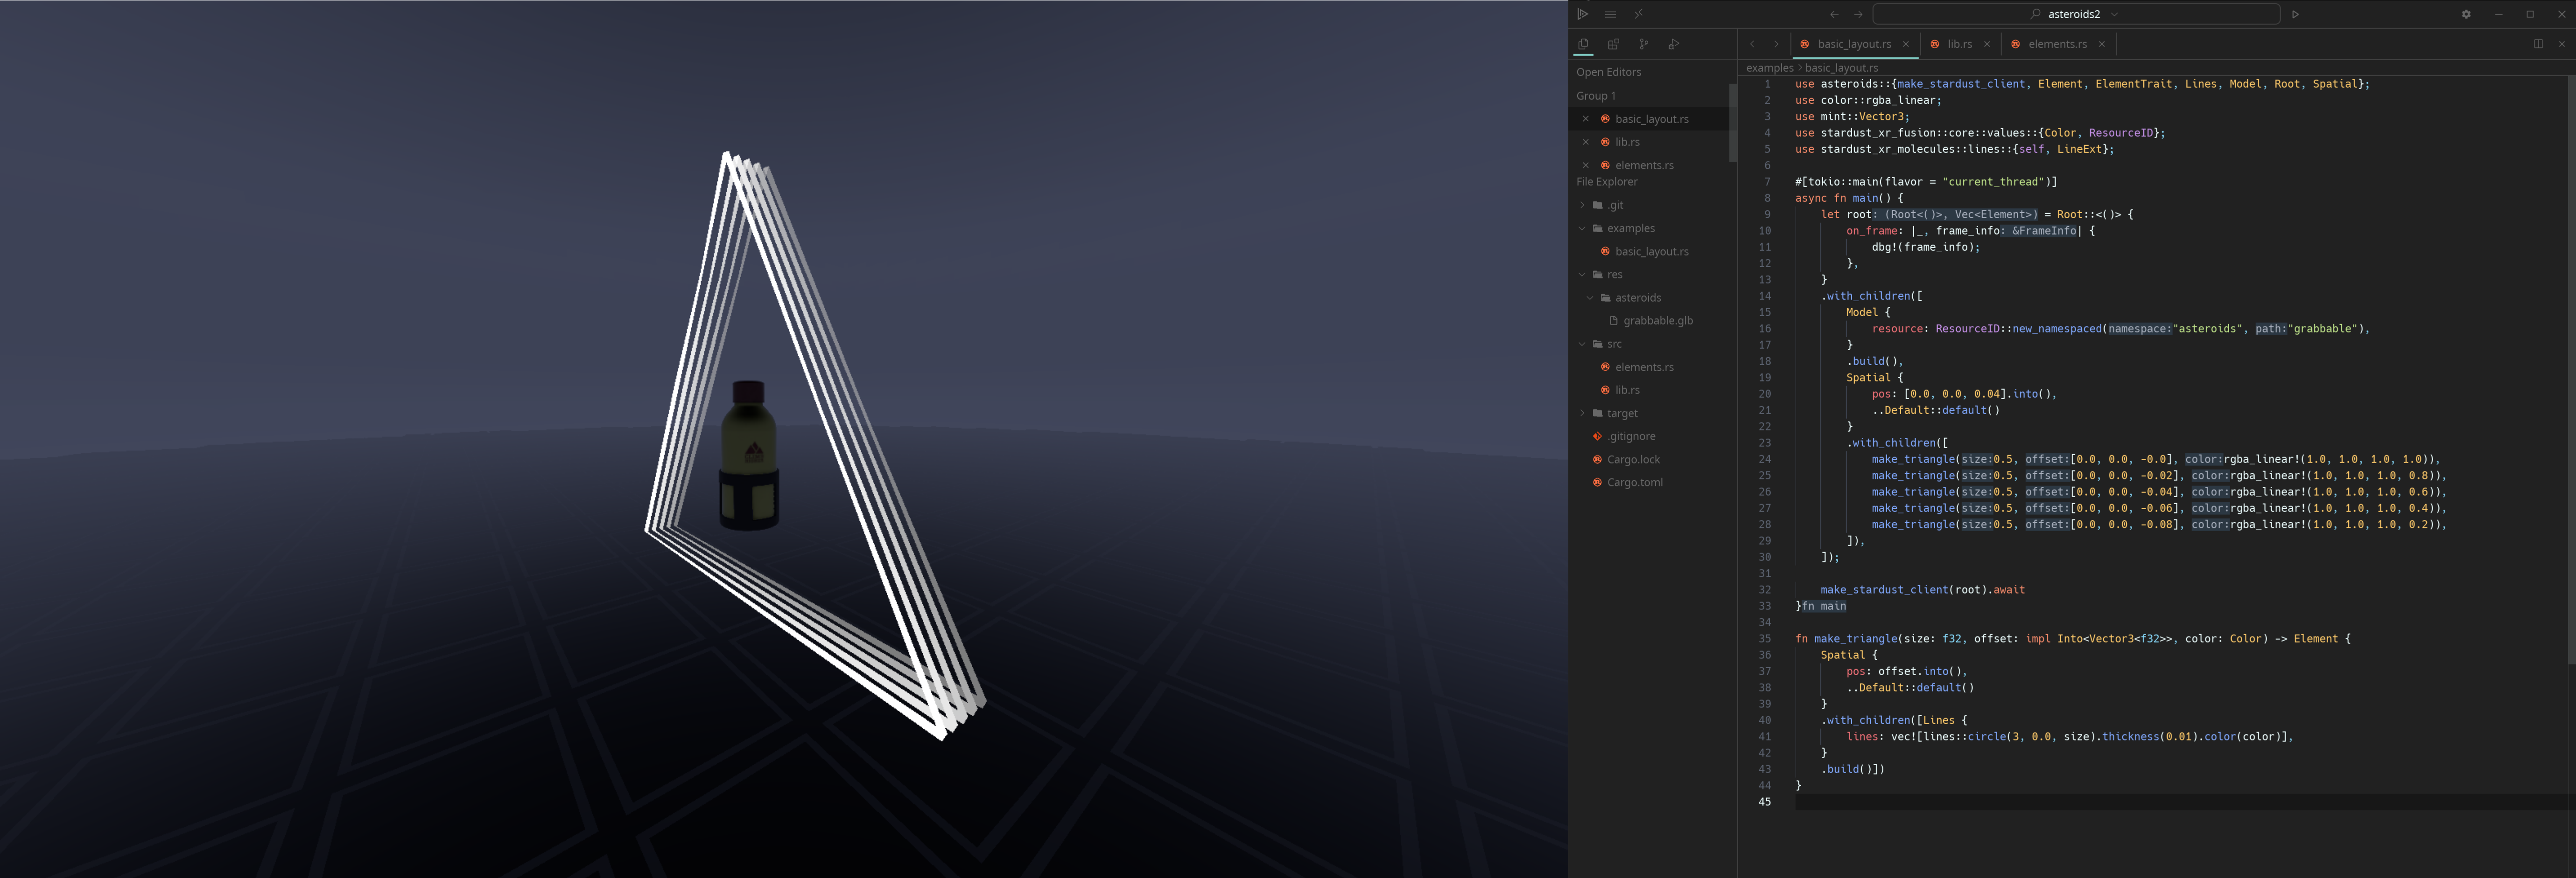
Task: Open the hamburger menu icon
Action: 1610,14
